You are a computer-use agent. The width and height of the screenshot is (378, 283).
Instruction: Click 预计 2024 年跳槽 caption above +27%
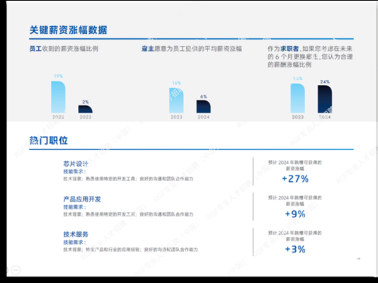(295, 166)
